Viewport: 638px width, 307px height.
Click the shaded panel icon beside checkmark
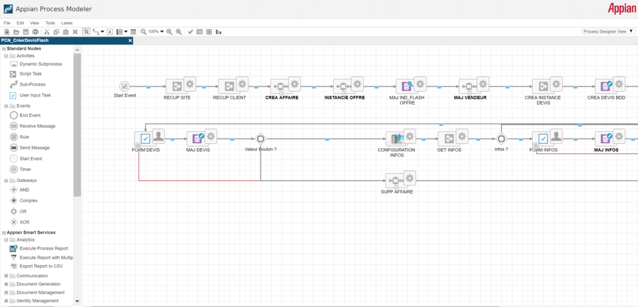(x=199, y=32)
